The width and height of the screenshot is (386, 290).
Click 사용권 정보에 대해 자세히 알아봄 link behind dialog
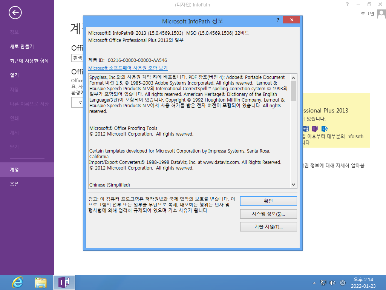click(x=333, y=165)
